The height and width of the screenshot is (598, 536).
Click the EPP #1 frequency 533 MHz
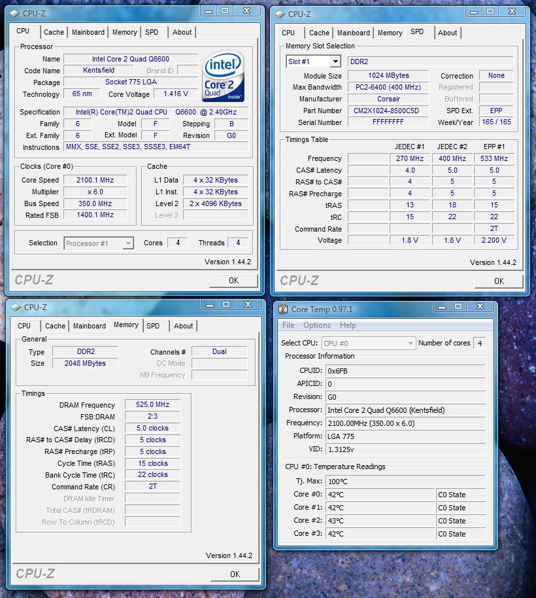[494, 158]
